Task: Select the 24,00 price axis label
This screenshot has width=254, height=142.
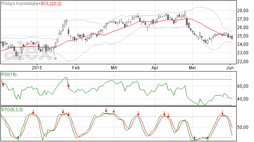Action: point(243,44)
